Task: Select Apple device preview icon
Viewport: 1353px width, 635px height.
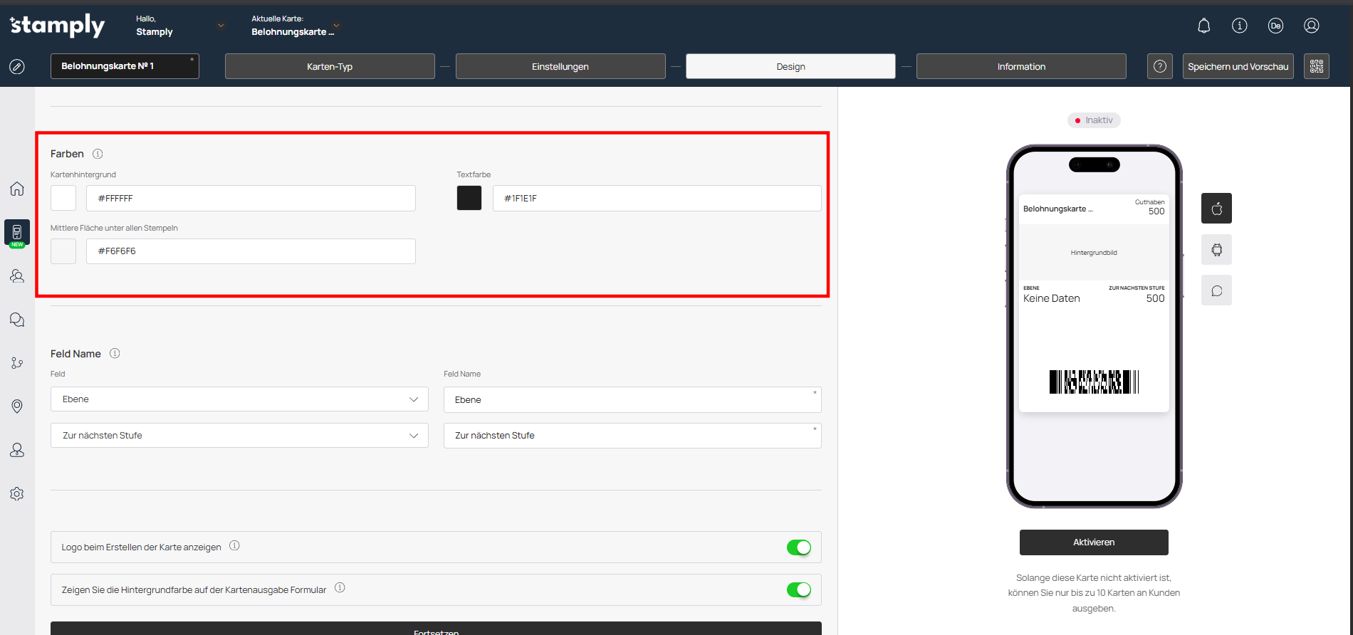Action: point(1216,209)
